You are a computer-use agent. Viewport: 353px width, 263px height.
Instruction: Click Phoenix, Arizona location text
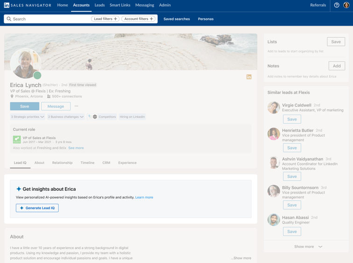coord(29,96)
